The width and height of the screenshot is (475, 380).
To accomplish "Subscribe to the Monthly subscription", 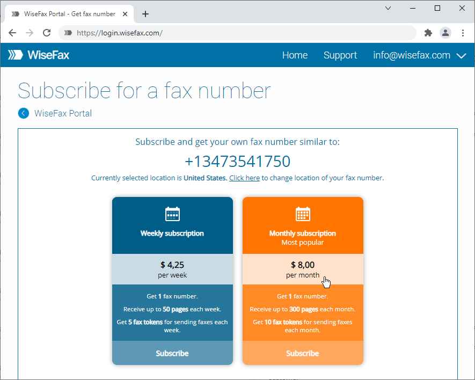I will [x=303, y=353].
